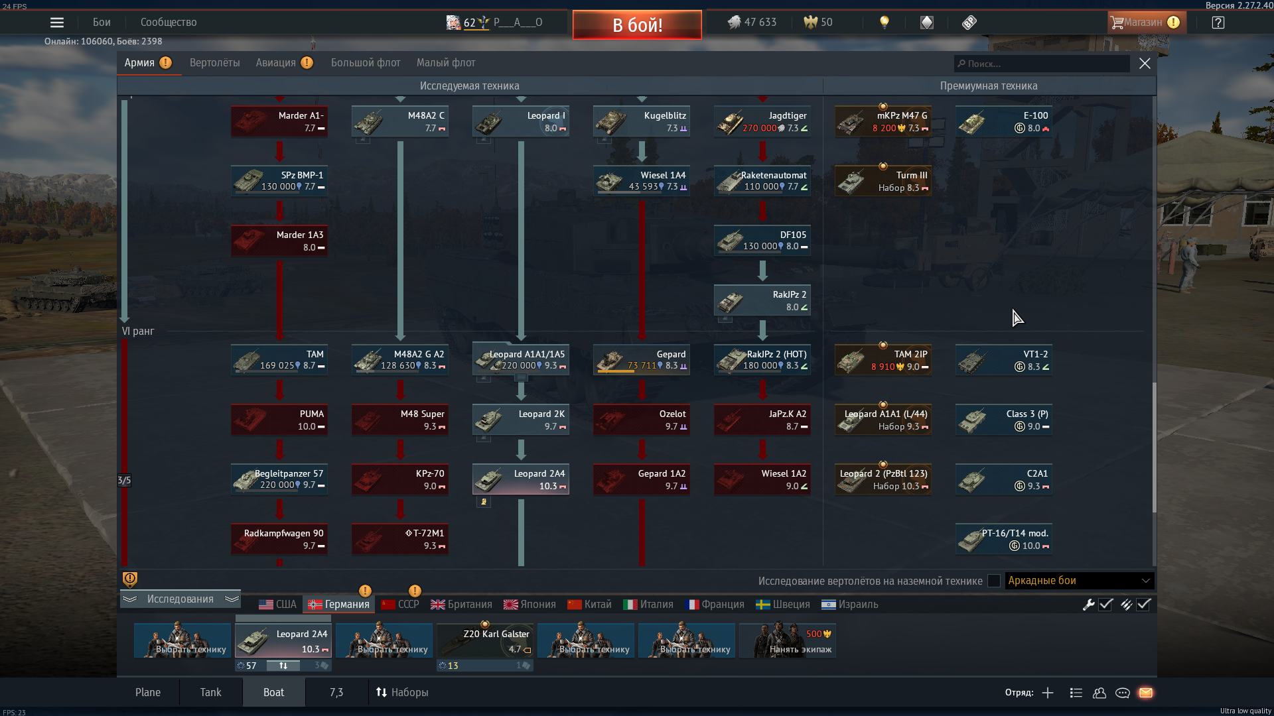Select the Jagdtiger vehicle card
The height and width of the screenshot is (716, 1274).
point(762,122)
